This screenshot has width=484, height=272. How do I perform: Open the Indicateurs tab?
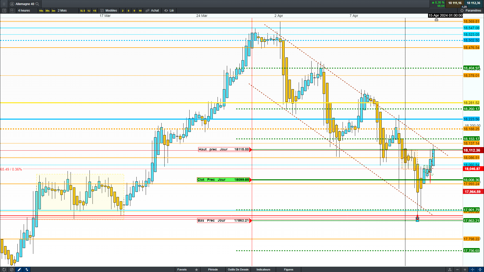[x=263, y=269]
